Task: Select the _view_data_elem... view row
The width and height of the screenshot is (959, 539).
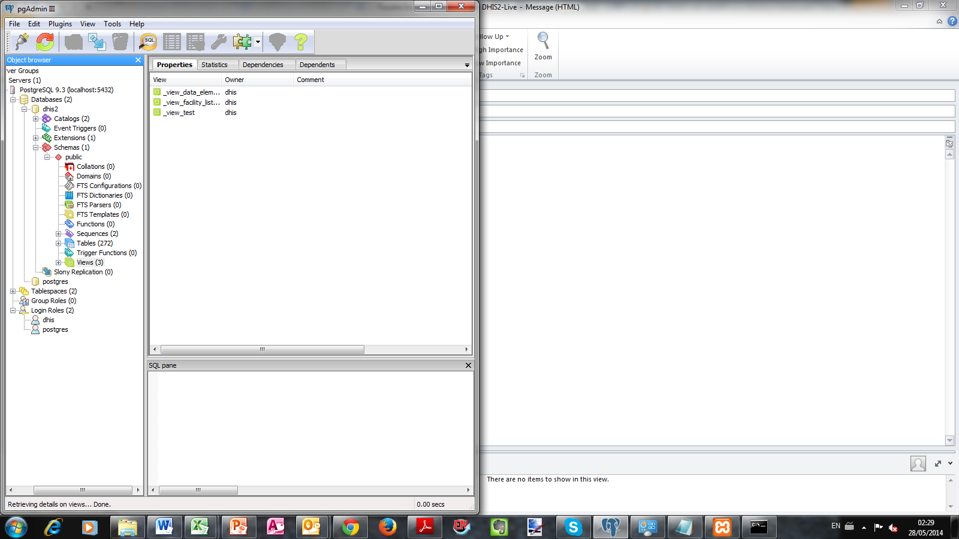Action: pyautogui.click(x=311, y=92)
